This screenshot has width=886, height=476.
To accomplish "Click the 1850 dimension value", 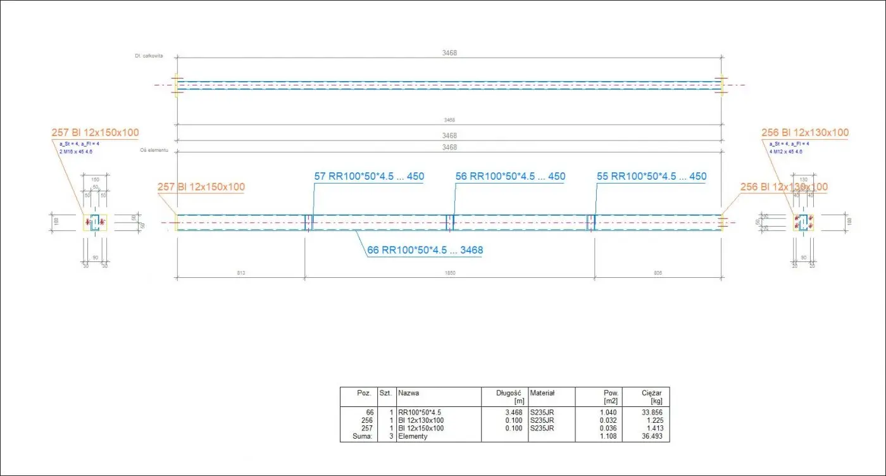I will point(449,273).
